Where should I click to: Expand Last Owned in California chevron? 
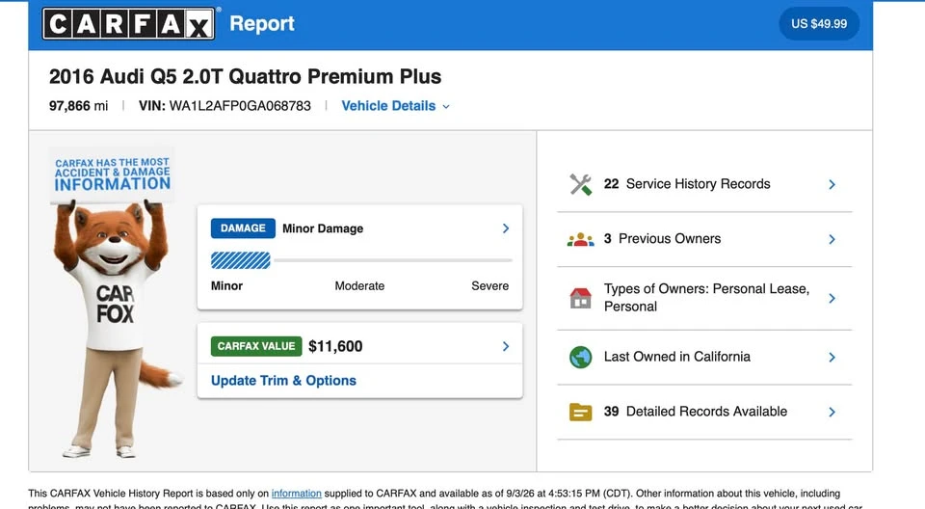[x=832, y=358]
